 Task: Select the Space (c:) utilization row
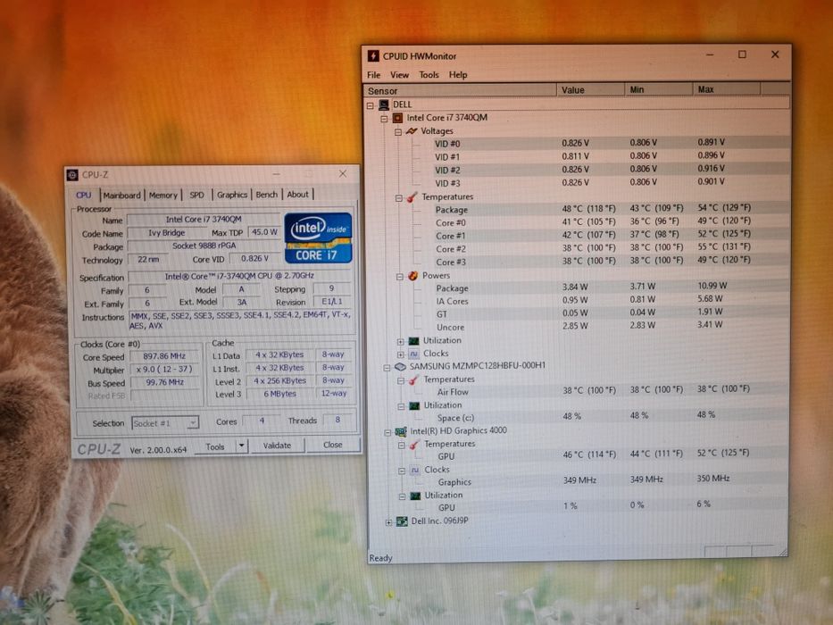pos(611,417)
